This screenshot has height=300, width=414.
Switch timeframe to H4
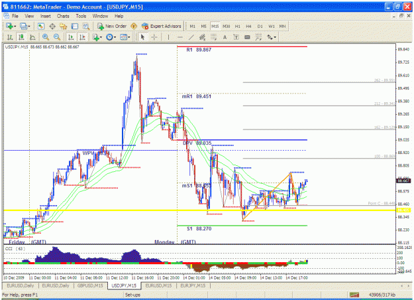pos(248,26)
